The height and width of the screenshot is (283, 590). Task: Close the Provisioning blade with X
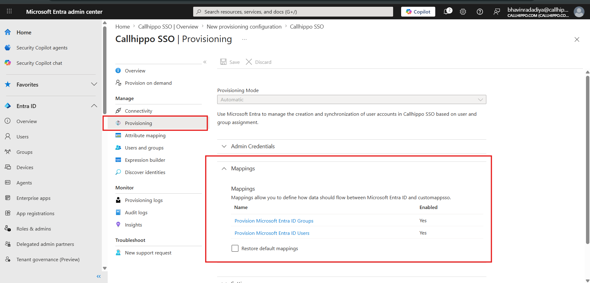coord(577,39)
